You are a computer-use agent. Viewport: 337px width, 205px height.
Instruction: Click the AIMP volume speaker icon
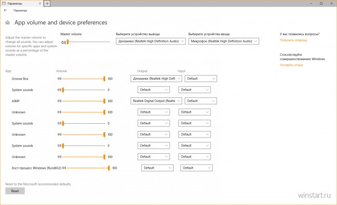point(59,101)
